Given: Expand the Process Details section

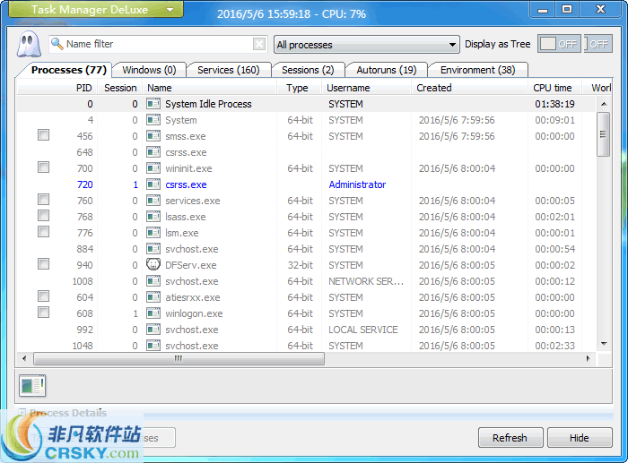Looking at the screenshot, I should coord(22,412).
